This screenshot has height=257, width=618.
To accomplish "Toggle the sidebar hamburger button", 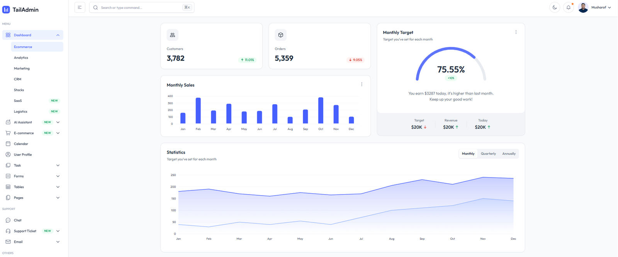I will [80, 7].
